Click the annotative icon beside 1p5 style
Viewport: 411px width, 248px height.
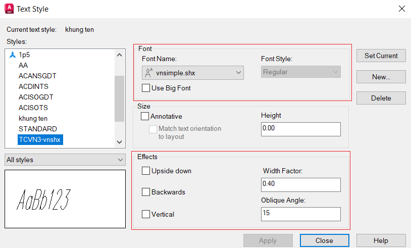tap(12, 55)
